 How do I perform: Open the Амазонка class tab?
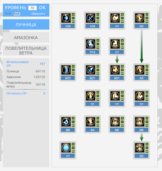[x=26, y=38]
